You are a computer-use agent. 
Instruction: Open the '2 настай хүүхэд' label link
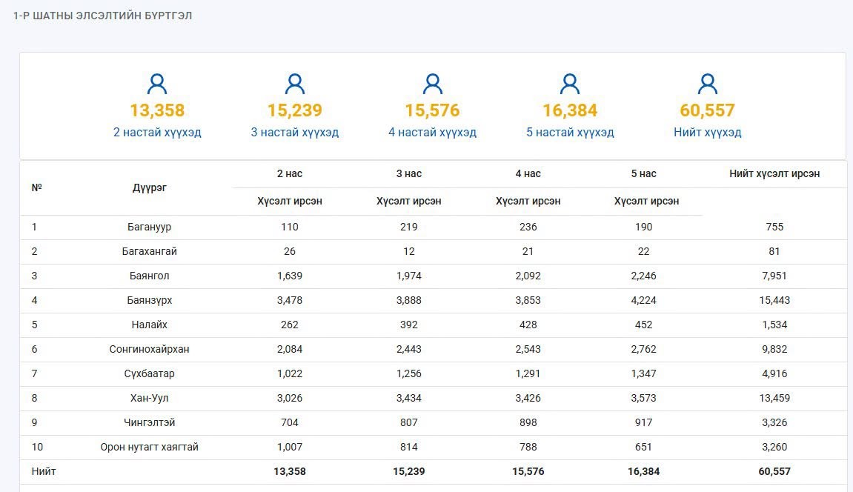(x=157, y=132)
